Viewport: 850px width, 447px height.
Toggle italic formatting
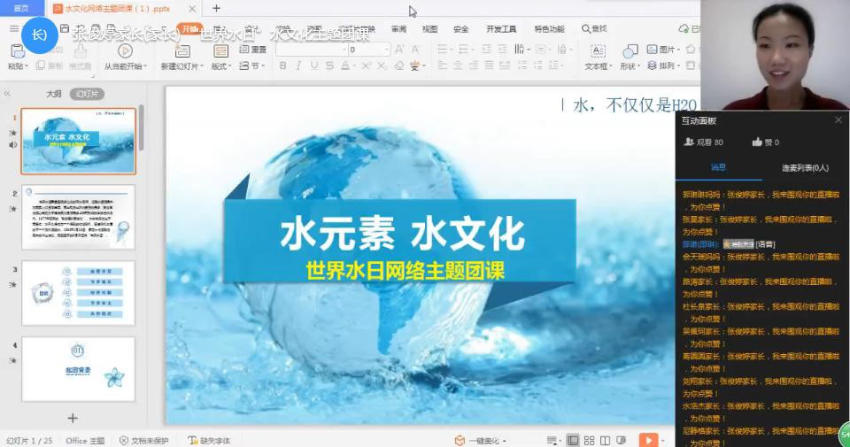298,66
